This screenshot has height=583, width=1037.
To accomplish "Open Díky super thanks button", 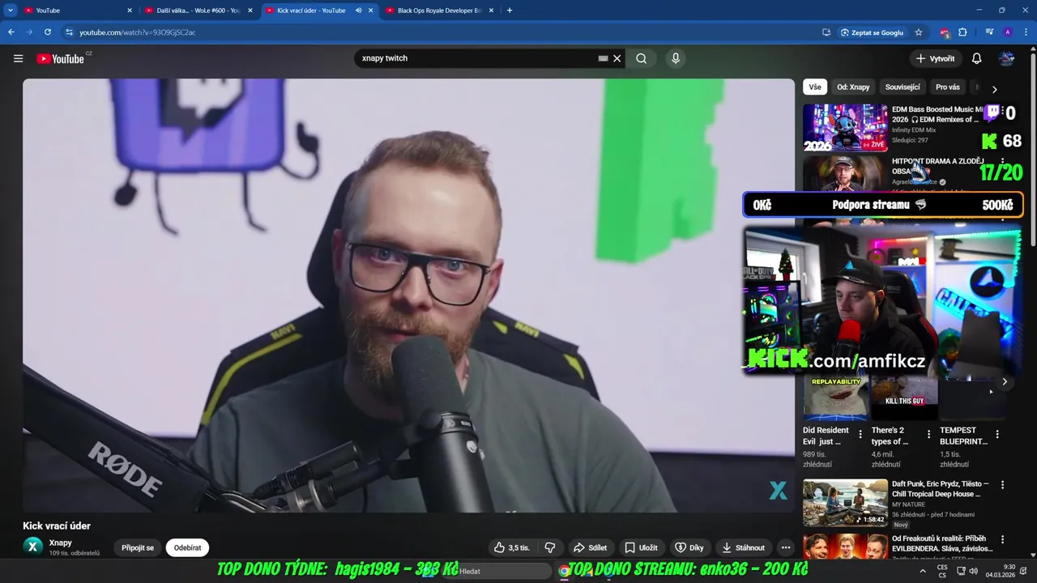I will point(689,547).
